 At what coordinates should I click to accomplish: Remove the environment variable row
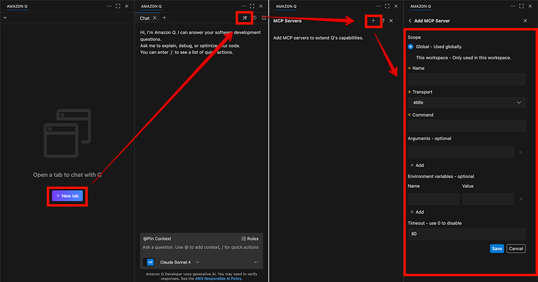pyautogui.click(x=521, y=199)
